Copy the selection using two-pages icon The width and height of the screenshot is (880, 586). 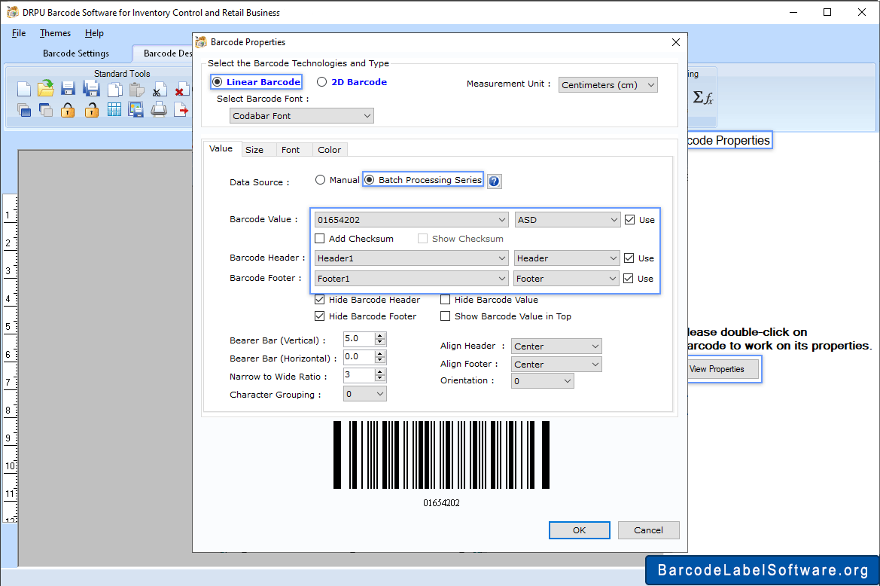click(114, 89)
